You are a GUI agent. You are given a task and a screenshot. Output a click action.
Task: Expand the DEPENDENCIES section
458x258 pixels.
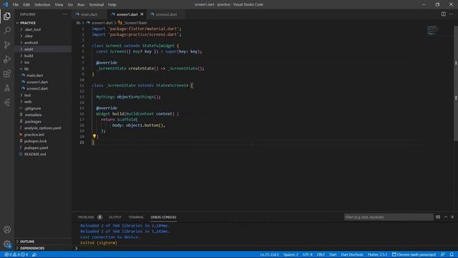[x=32, y=248]
